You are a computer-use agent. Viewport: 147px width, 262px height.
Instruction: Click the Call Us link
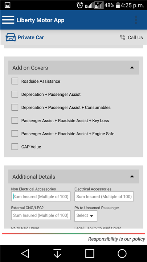point(135,37)
